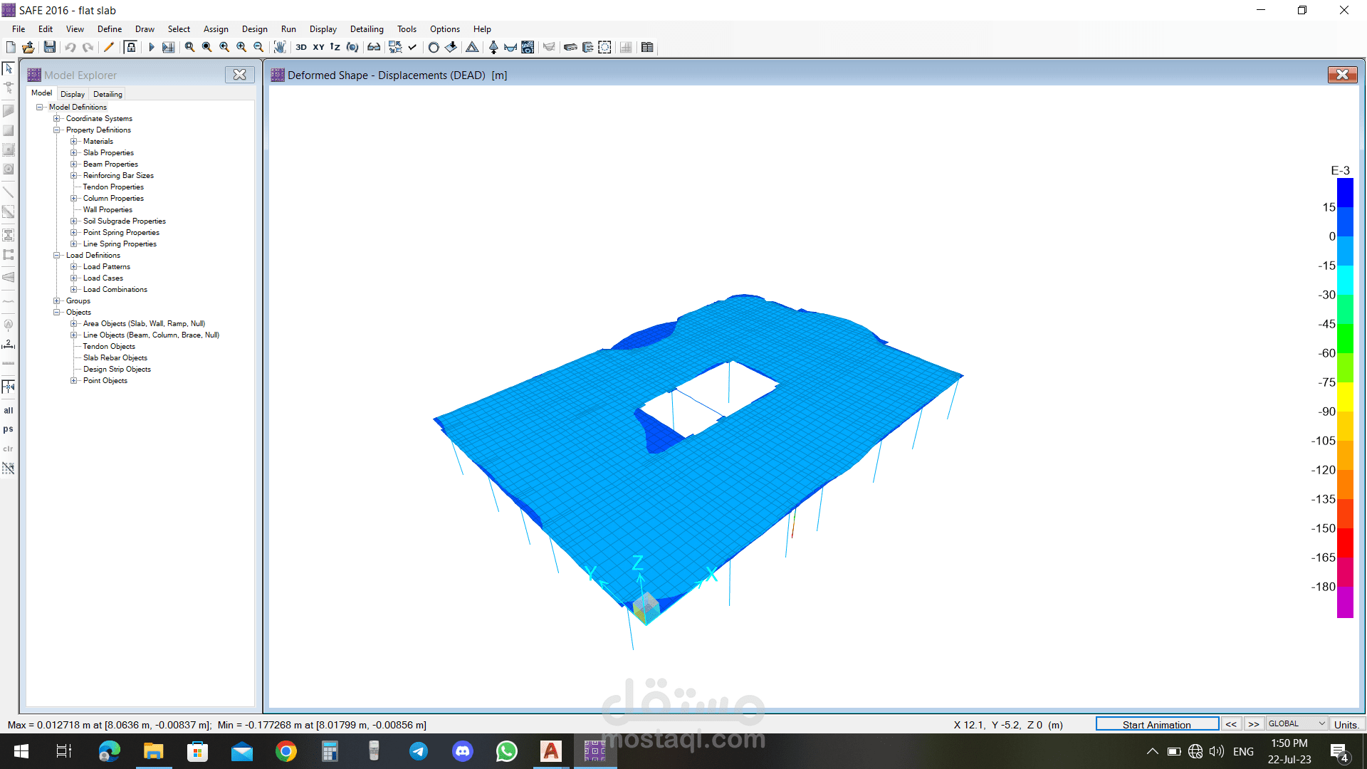Select Tendon Properties in the tree
This screenshot has width=1367, height=769.
(x=113, y=187)
